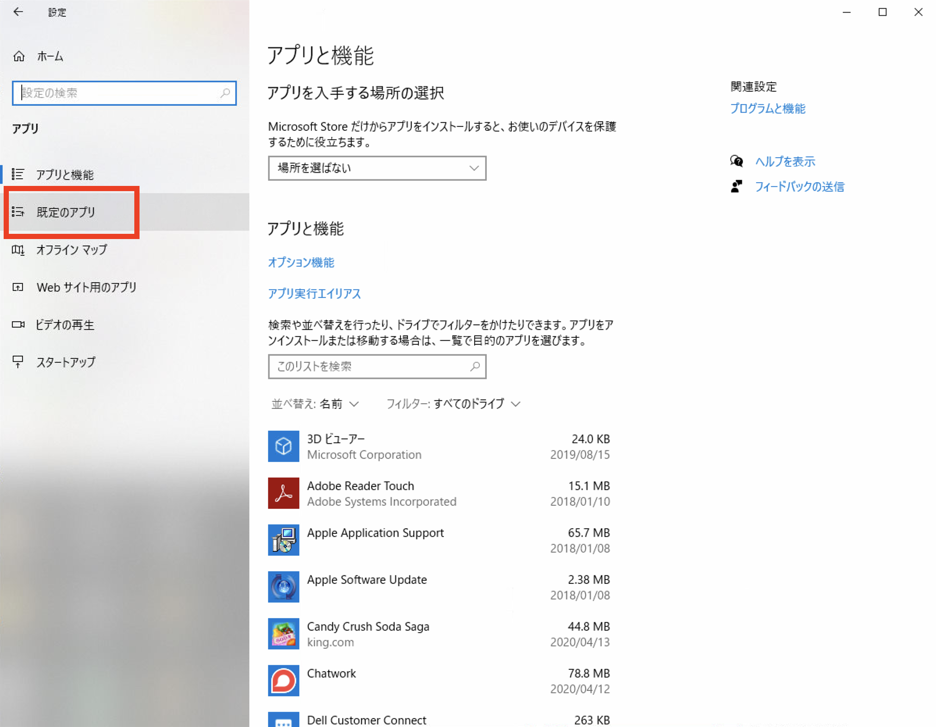Click the magnifier in 設定の検索 box
The image size is (936, 727).
tap(225, 93)
